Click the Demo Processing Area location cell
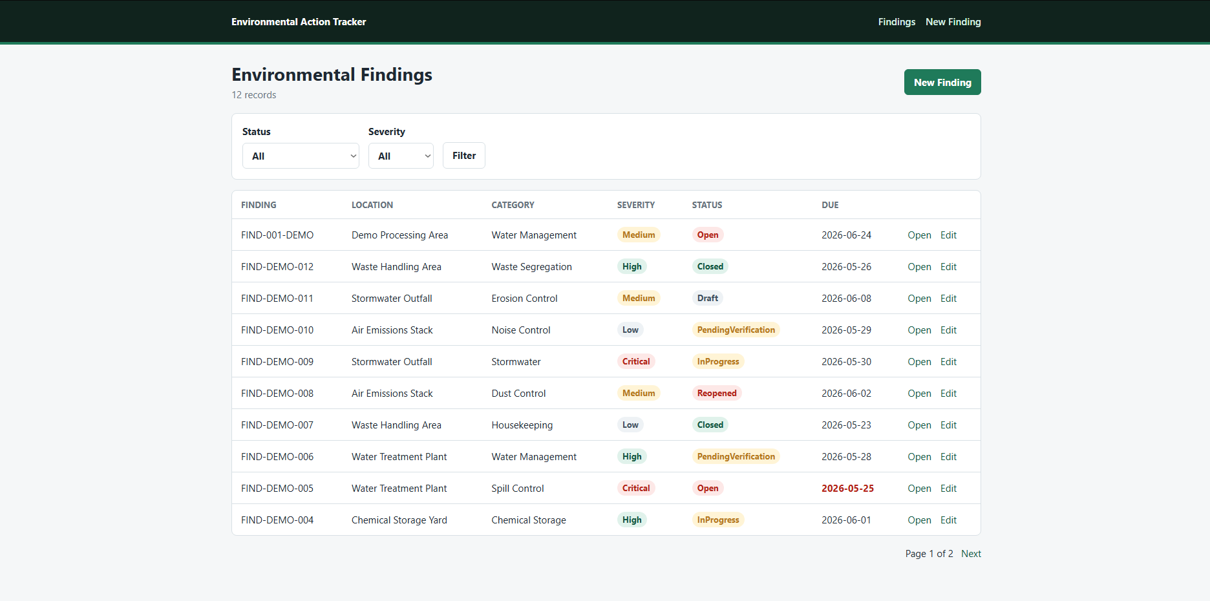 click(399, 235)
